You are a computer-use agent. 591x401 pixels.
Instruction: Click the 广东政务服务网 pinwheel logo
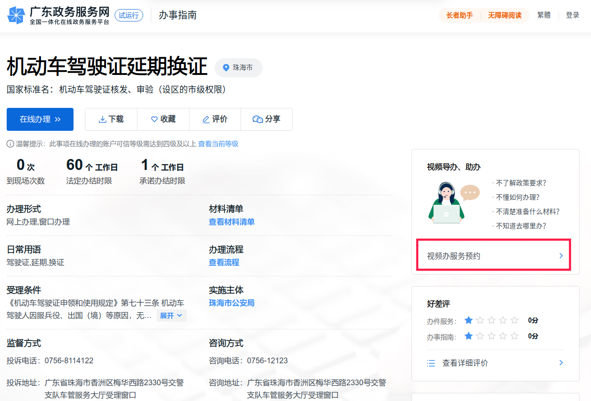(x=16, y=15)
